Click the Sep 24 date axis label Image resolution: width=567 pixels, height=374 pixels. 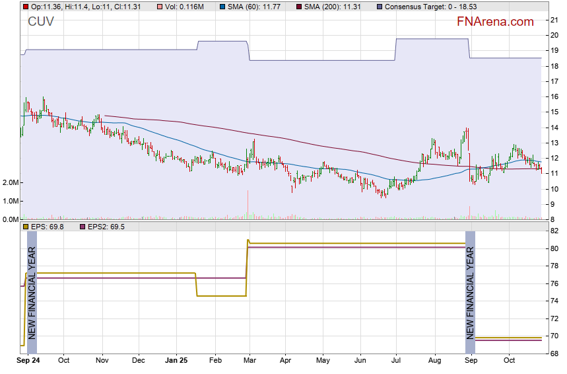[28, 361]
